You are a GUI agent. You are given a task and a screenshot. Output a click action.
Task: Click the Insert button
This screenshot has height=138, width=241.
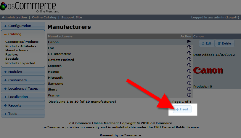point(182,110)
